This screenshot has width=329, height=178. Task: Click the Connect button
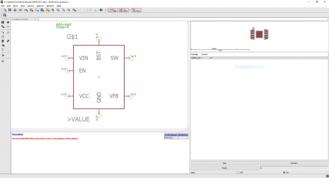(x=294, y=163)
